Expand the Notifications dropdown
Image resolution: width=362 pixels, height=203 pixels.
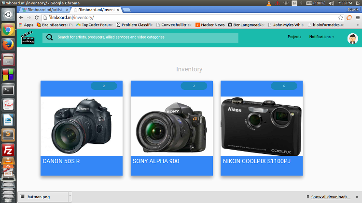[x=321, y=37]
